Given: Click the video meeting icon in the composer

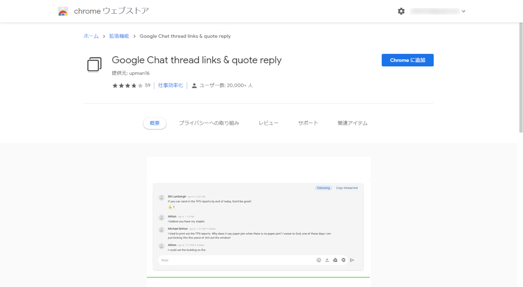Looking at the screenshot, I should point(343,260).
